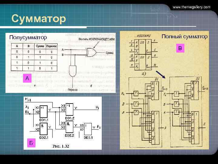Click the DD1 full adder schematic

[145, 112]
